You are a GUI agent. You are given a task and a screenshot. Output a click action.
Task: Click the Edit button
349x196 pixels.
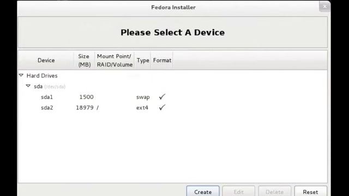[239, 192]
